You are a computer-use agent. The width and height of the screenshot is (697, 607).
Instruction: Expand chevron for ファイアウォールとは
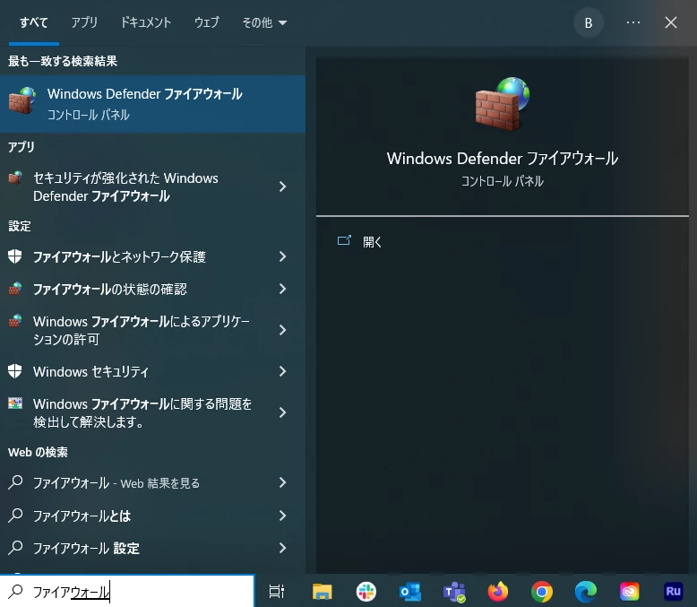click(283, 516)
